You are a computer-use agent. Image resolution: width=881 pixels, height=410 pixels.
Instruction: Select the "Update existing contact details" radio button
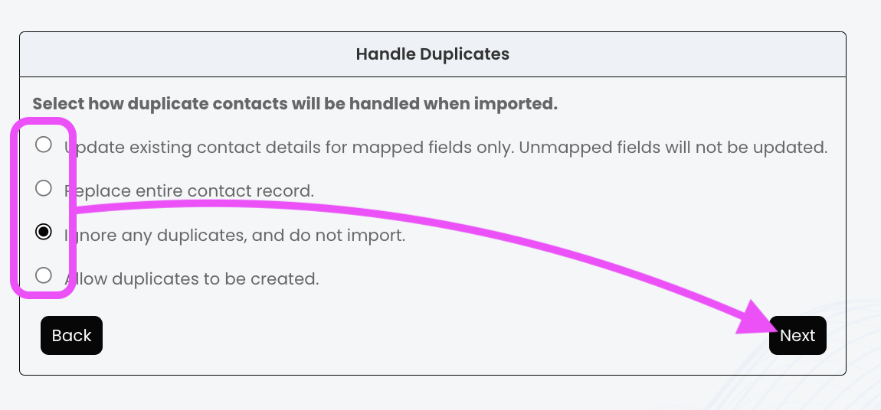44,145
